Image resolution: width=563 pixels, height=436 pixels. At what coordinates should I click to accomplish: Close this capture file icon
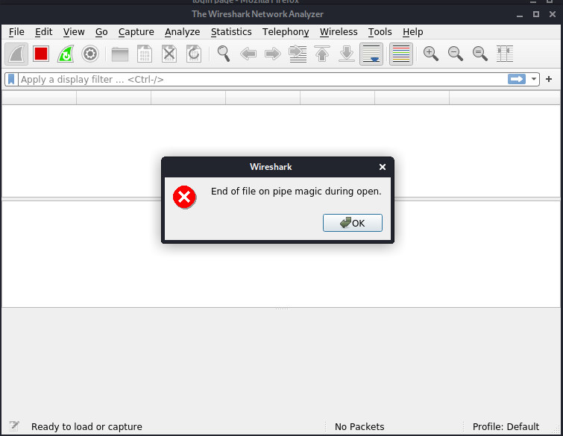point(169,54)
